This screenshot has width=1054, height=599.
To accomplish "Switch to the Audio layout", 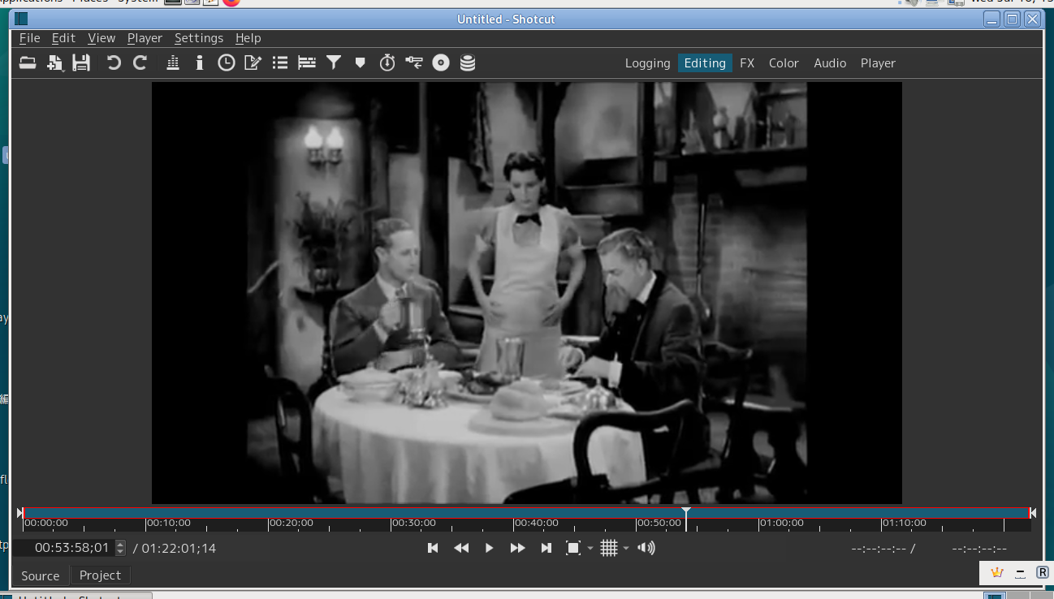I will tap(830, 63).
